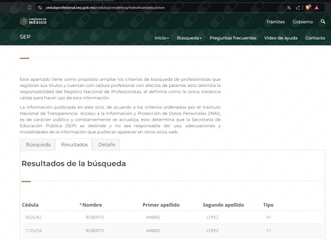This screenshot has width=331, height=241.
Task: Click ROBERTO in row 0026362
Action: (x=95, y=217)
